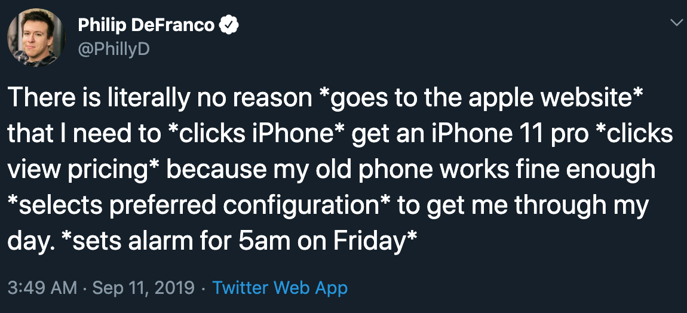Image resolution: width=687 pixels, height=313 pixels.
Task: Click the 3:49 AM timestamp
Action: pyautogui.click(x=42, y=288)
